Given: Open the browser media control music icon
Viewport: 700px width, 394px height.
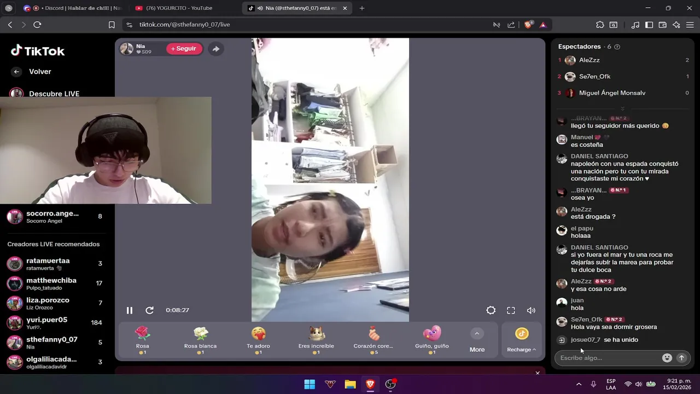Looking at the screenshot, I should point(635,25).
